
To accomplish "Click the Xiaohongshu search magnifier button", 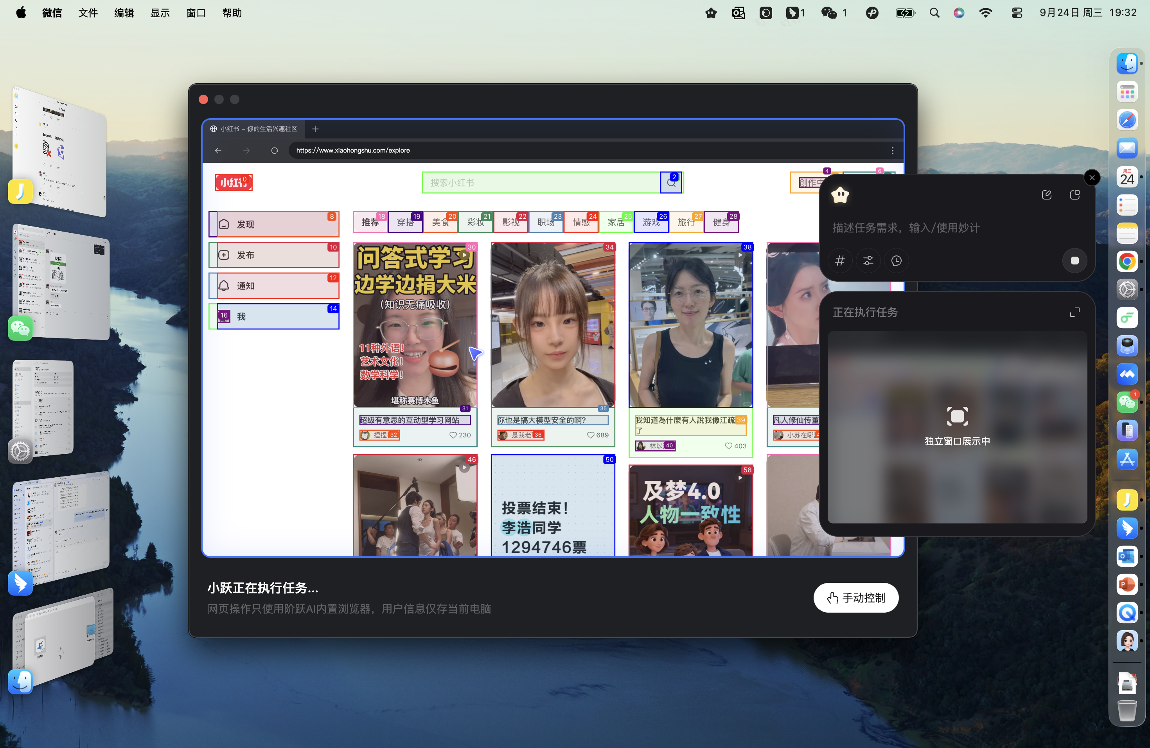I will [x=671, y=183].
